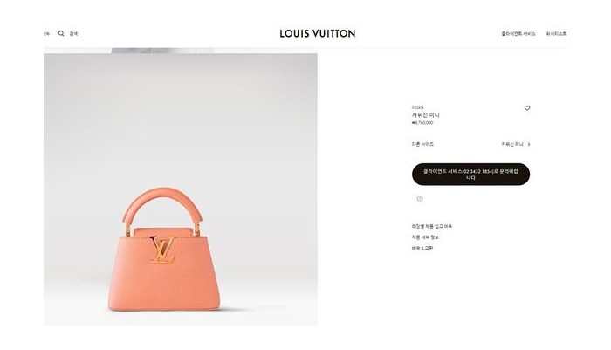The width and height of the screenshot is (611, 350).
Task: Open the menu at header far left
Action: coord(46,34)
